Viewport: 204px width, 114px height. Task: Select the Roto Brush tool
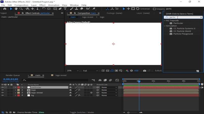(88, 9)
